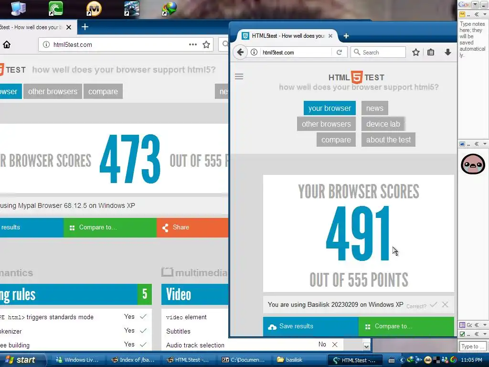Open Basilisk downloads arrow button
Image resolution: width=489 pixels, height=367 pixels.
point(448,53)
